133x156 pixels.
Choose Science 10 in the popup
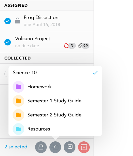tap(55, 73)
